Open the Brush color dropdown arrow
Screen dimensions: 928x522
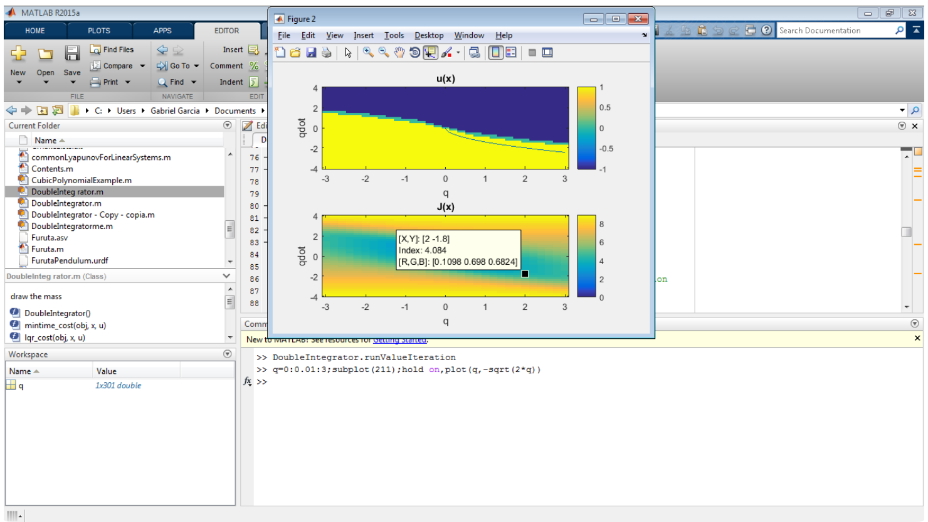458,53
